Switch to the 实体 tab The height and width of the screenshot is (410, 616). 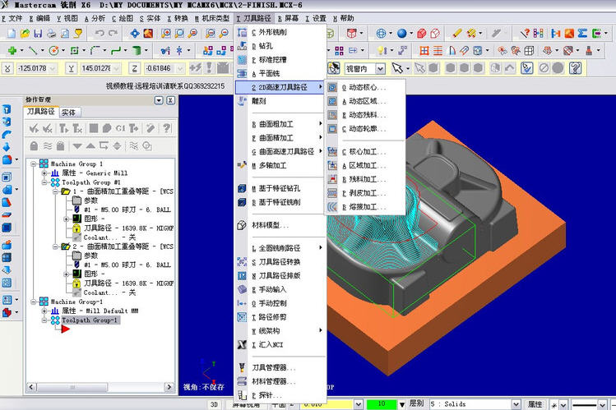click(69, 113)
